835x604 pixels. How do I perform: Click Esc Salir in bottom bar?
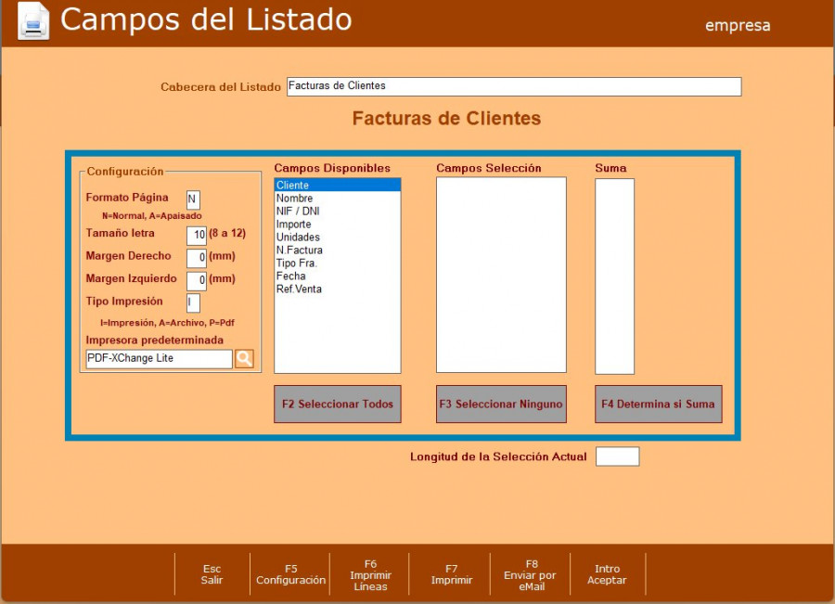click(x=212, y=574)
